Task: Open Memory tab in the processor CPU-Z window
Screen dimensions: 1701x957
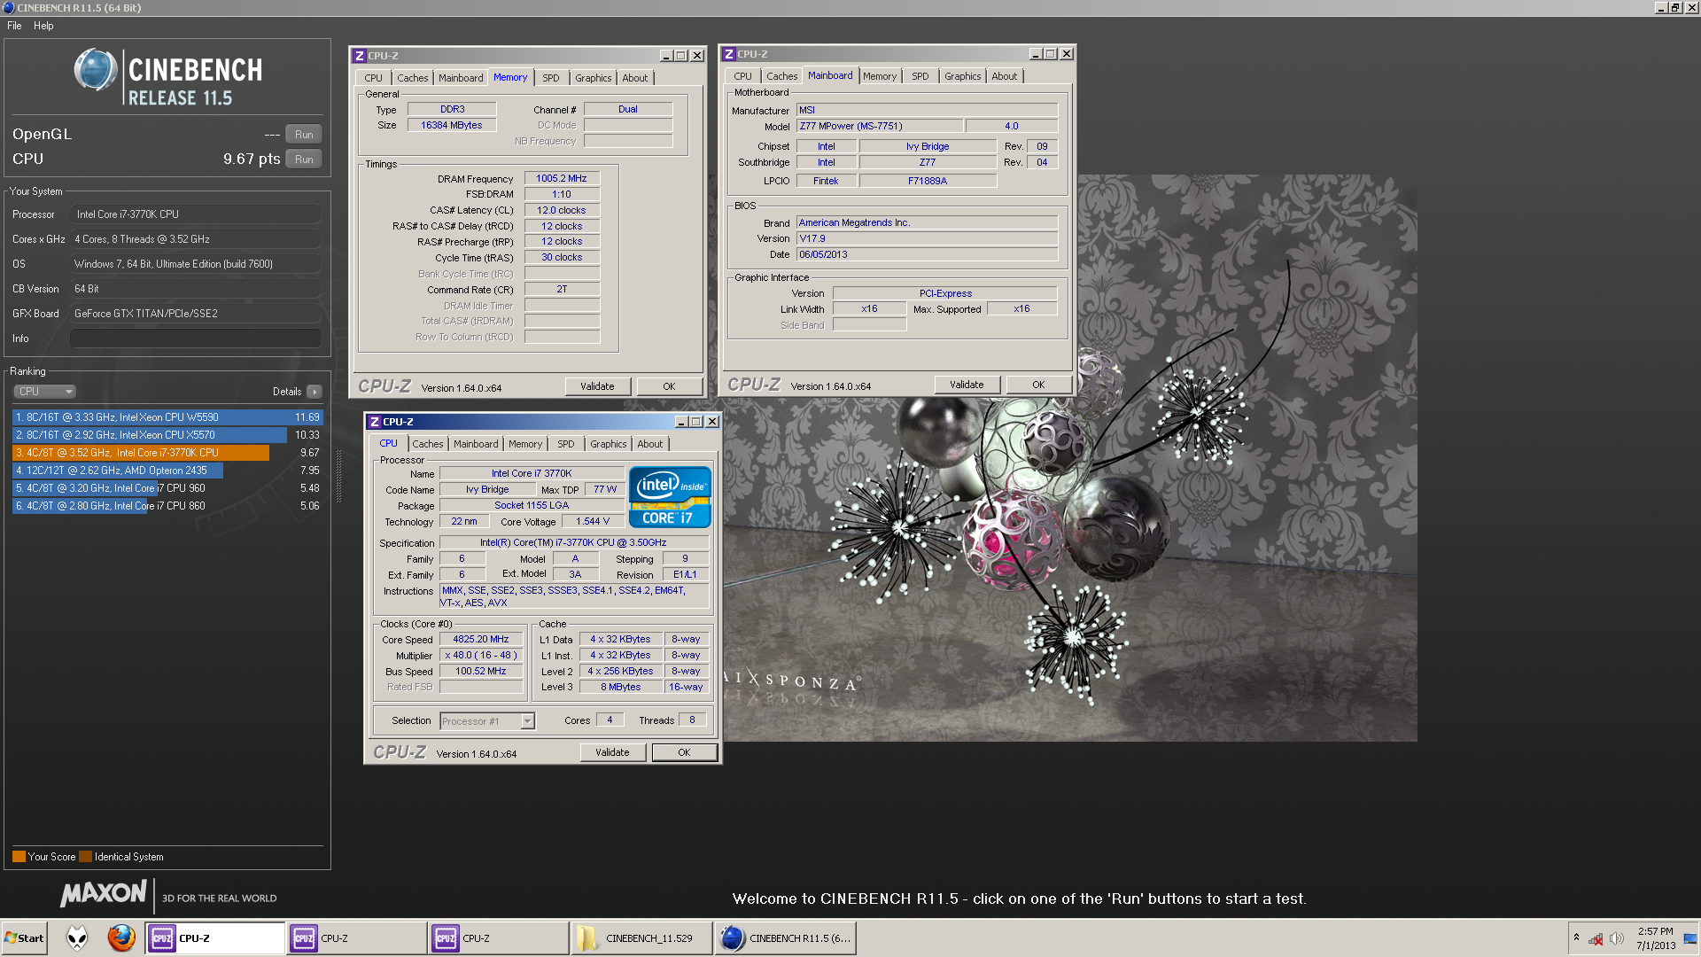Action: pyautogui.click(x=525, y=444)
